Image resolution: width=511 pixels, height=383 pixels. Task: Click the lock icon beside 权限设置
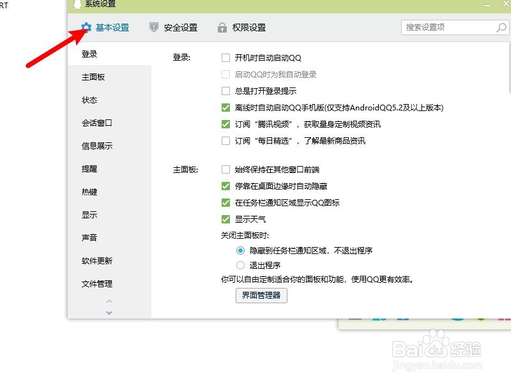pos(222,27)
